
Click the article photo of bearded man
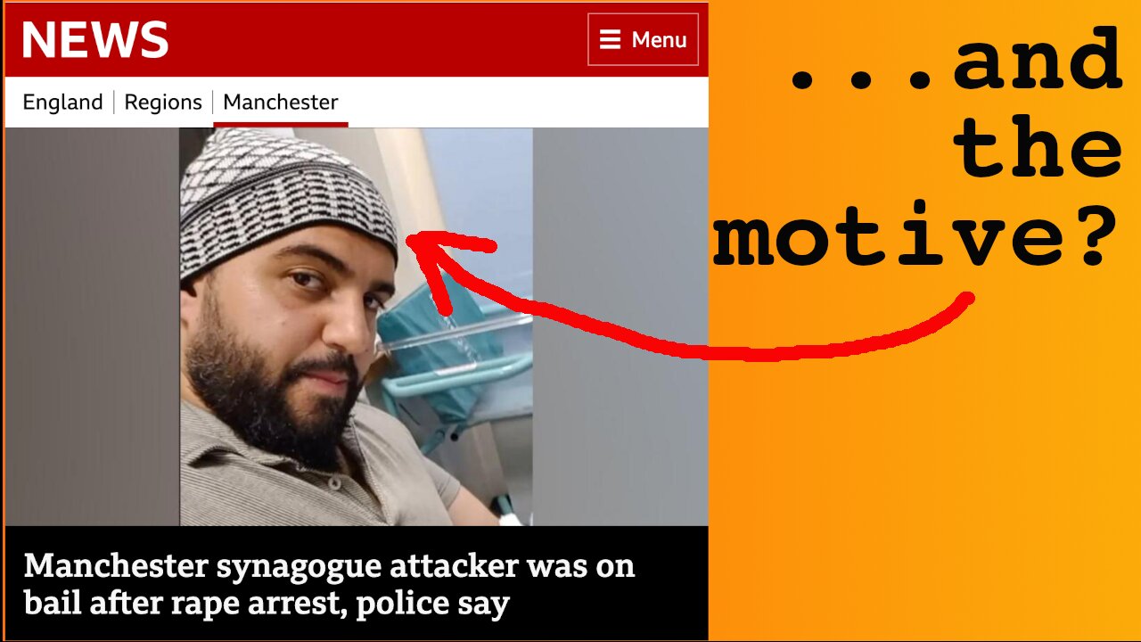click(x=356, y=326)
